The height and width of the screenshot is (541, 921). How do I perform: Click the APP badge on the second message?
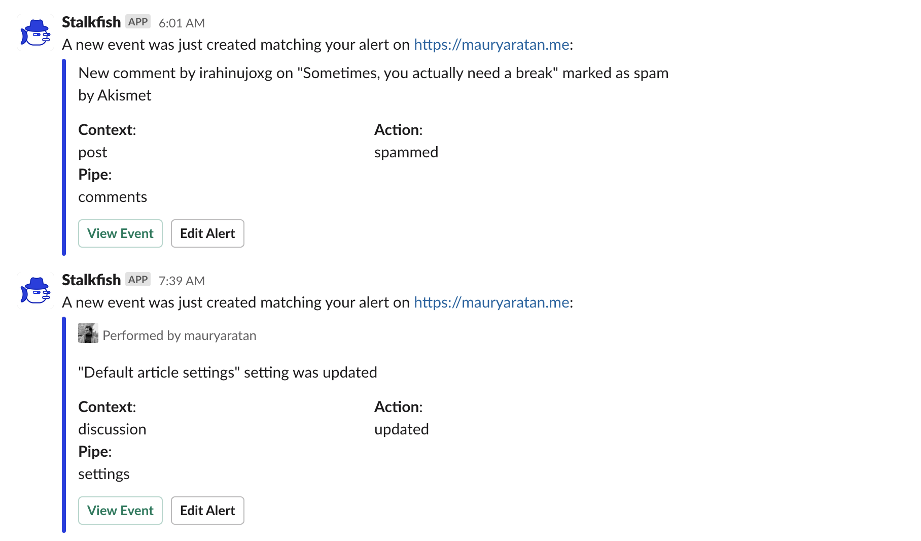pos(138,280)
